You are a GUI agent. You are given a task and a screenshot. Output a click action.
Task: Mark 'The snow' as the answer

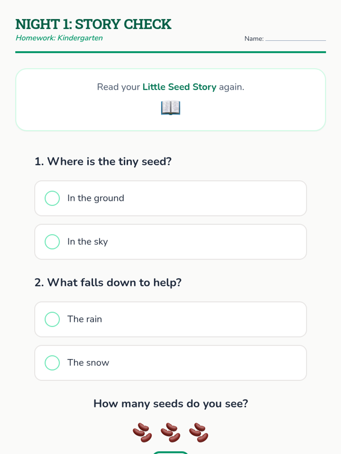(52, 363)
